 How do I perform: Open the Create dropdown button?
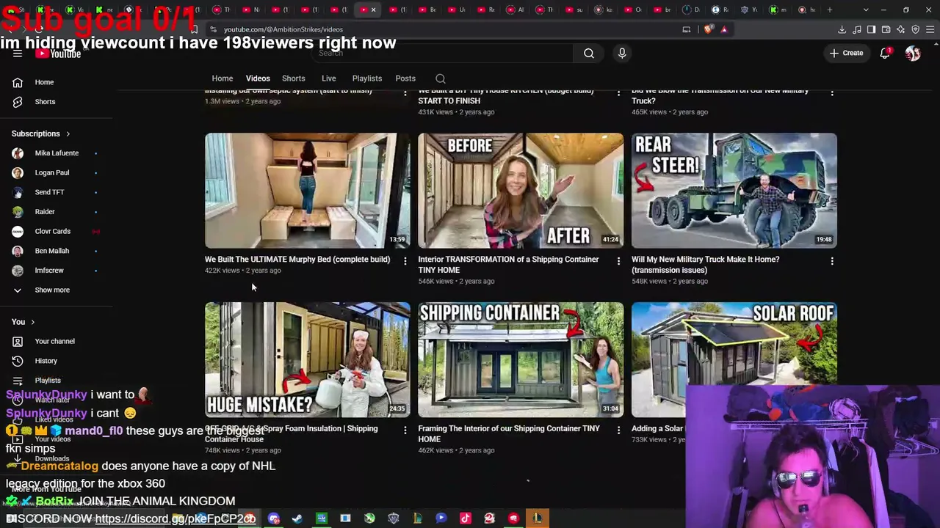tap(846, 53)
